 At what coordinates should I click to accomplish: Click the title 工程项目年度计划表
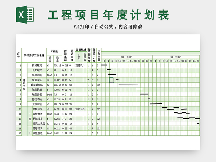[108, 15]
